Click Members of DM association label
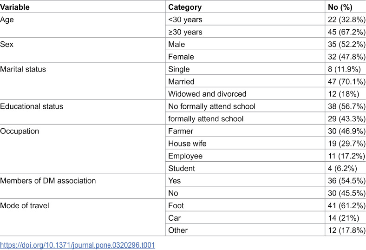Viewport: 366px width, 250px height. click(x=48, y=181)
